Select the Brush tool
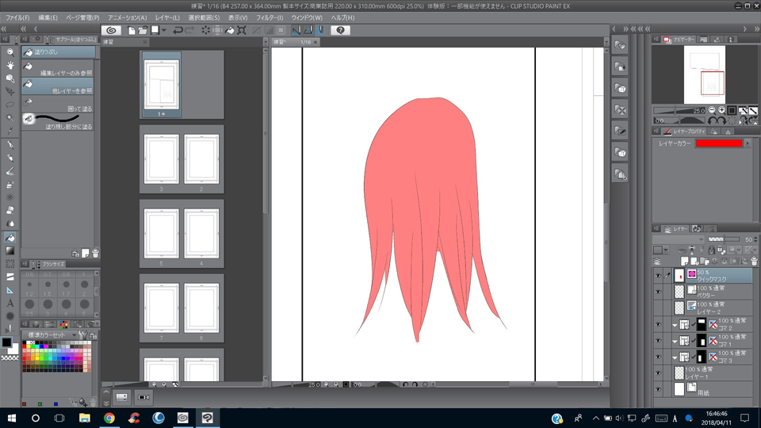Image resolution: width=761 pixels, height=428 pixels. pos(10,171)
